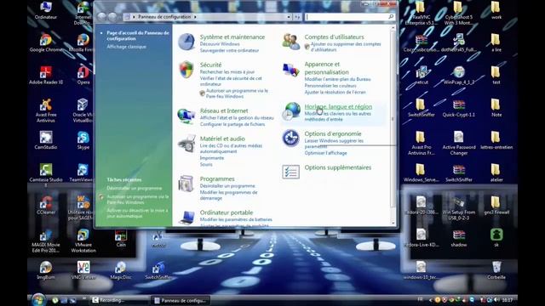Click Configurer le partage de fichiers
Screen dimensions: 545x306
click(232, 124)
